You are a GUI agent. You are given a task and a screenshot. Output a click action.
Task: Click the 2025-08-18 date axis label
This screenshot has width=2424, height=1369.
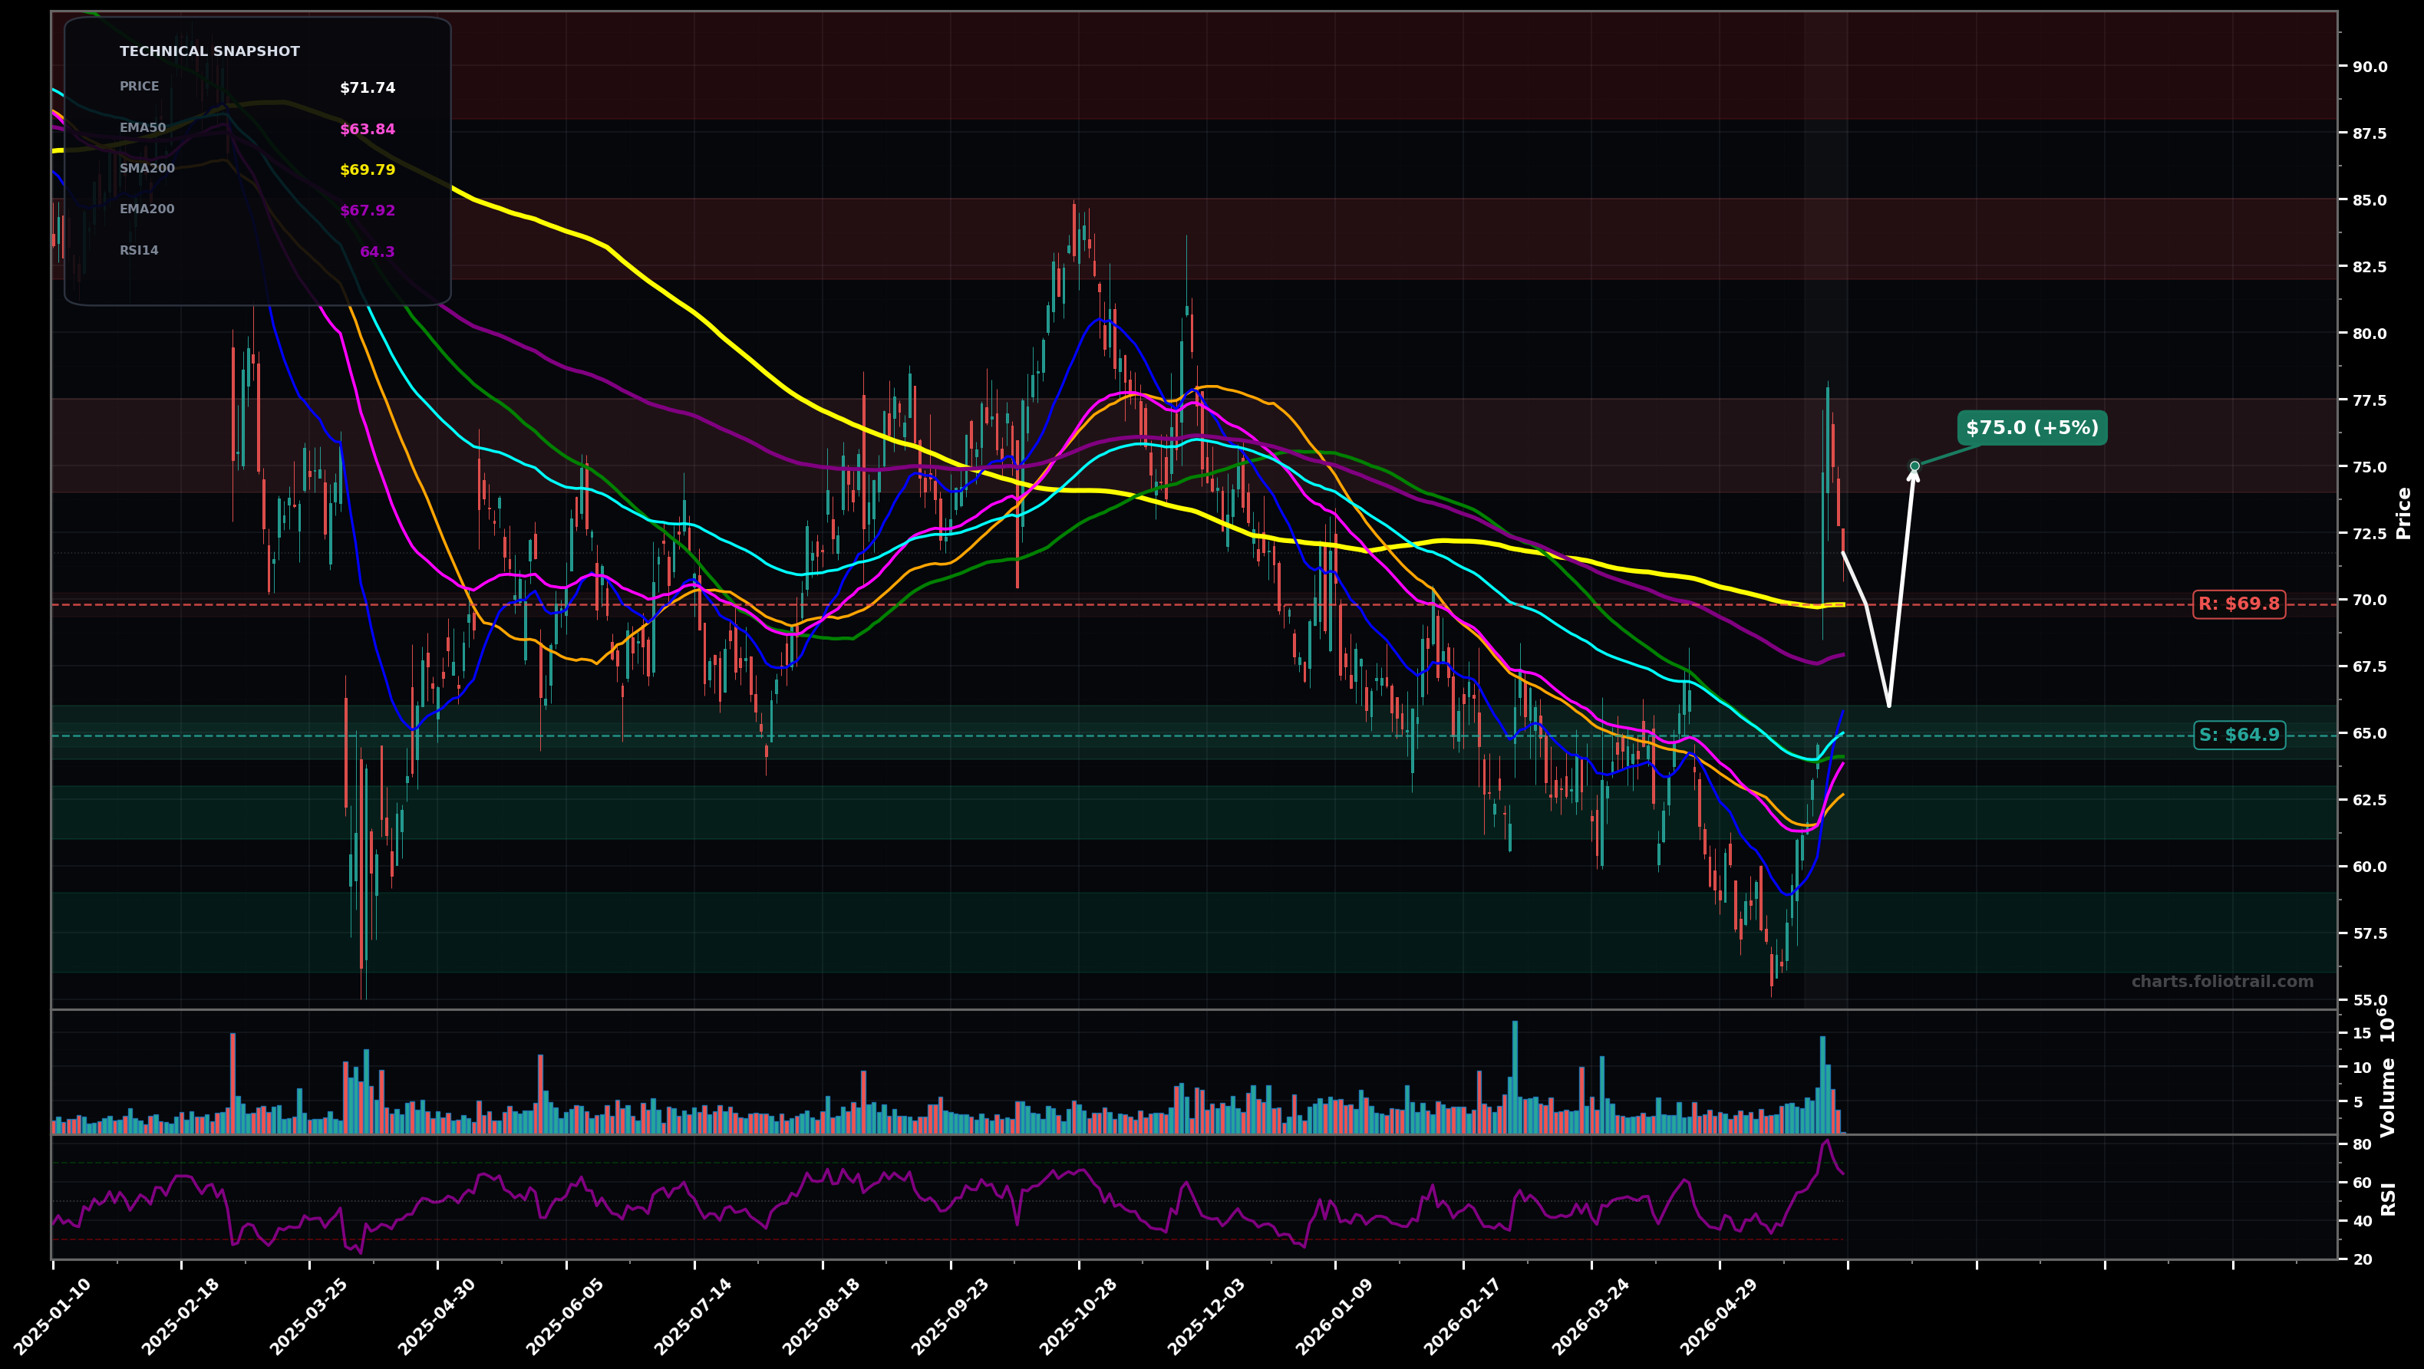pyautogui.click(x=820, y=1316)
